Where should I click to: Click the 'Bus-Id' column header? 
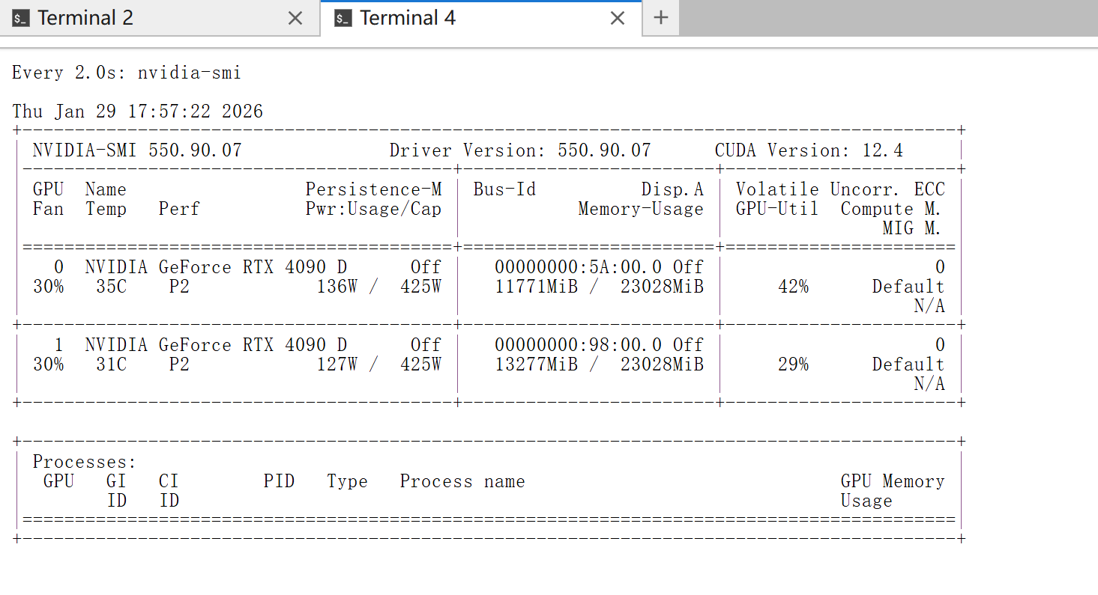[x=504, y=189]
